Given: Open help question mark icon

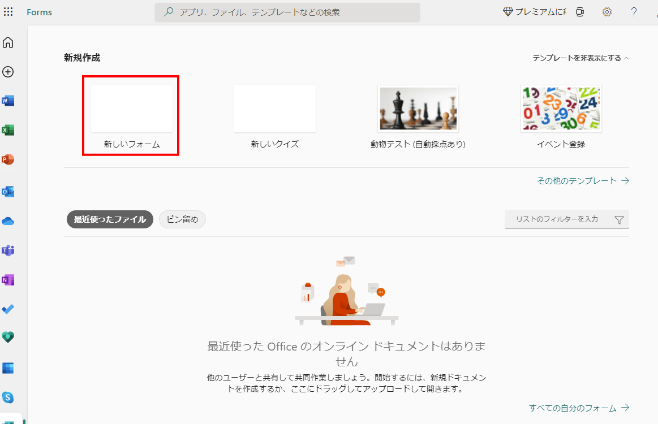Looking at the screenshot, I should coord(634,12).
